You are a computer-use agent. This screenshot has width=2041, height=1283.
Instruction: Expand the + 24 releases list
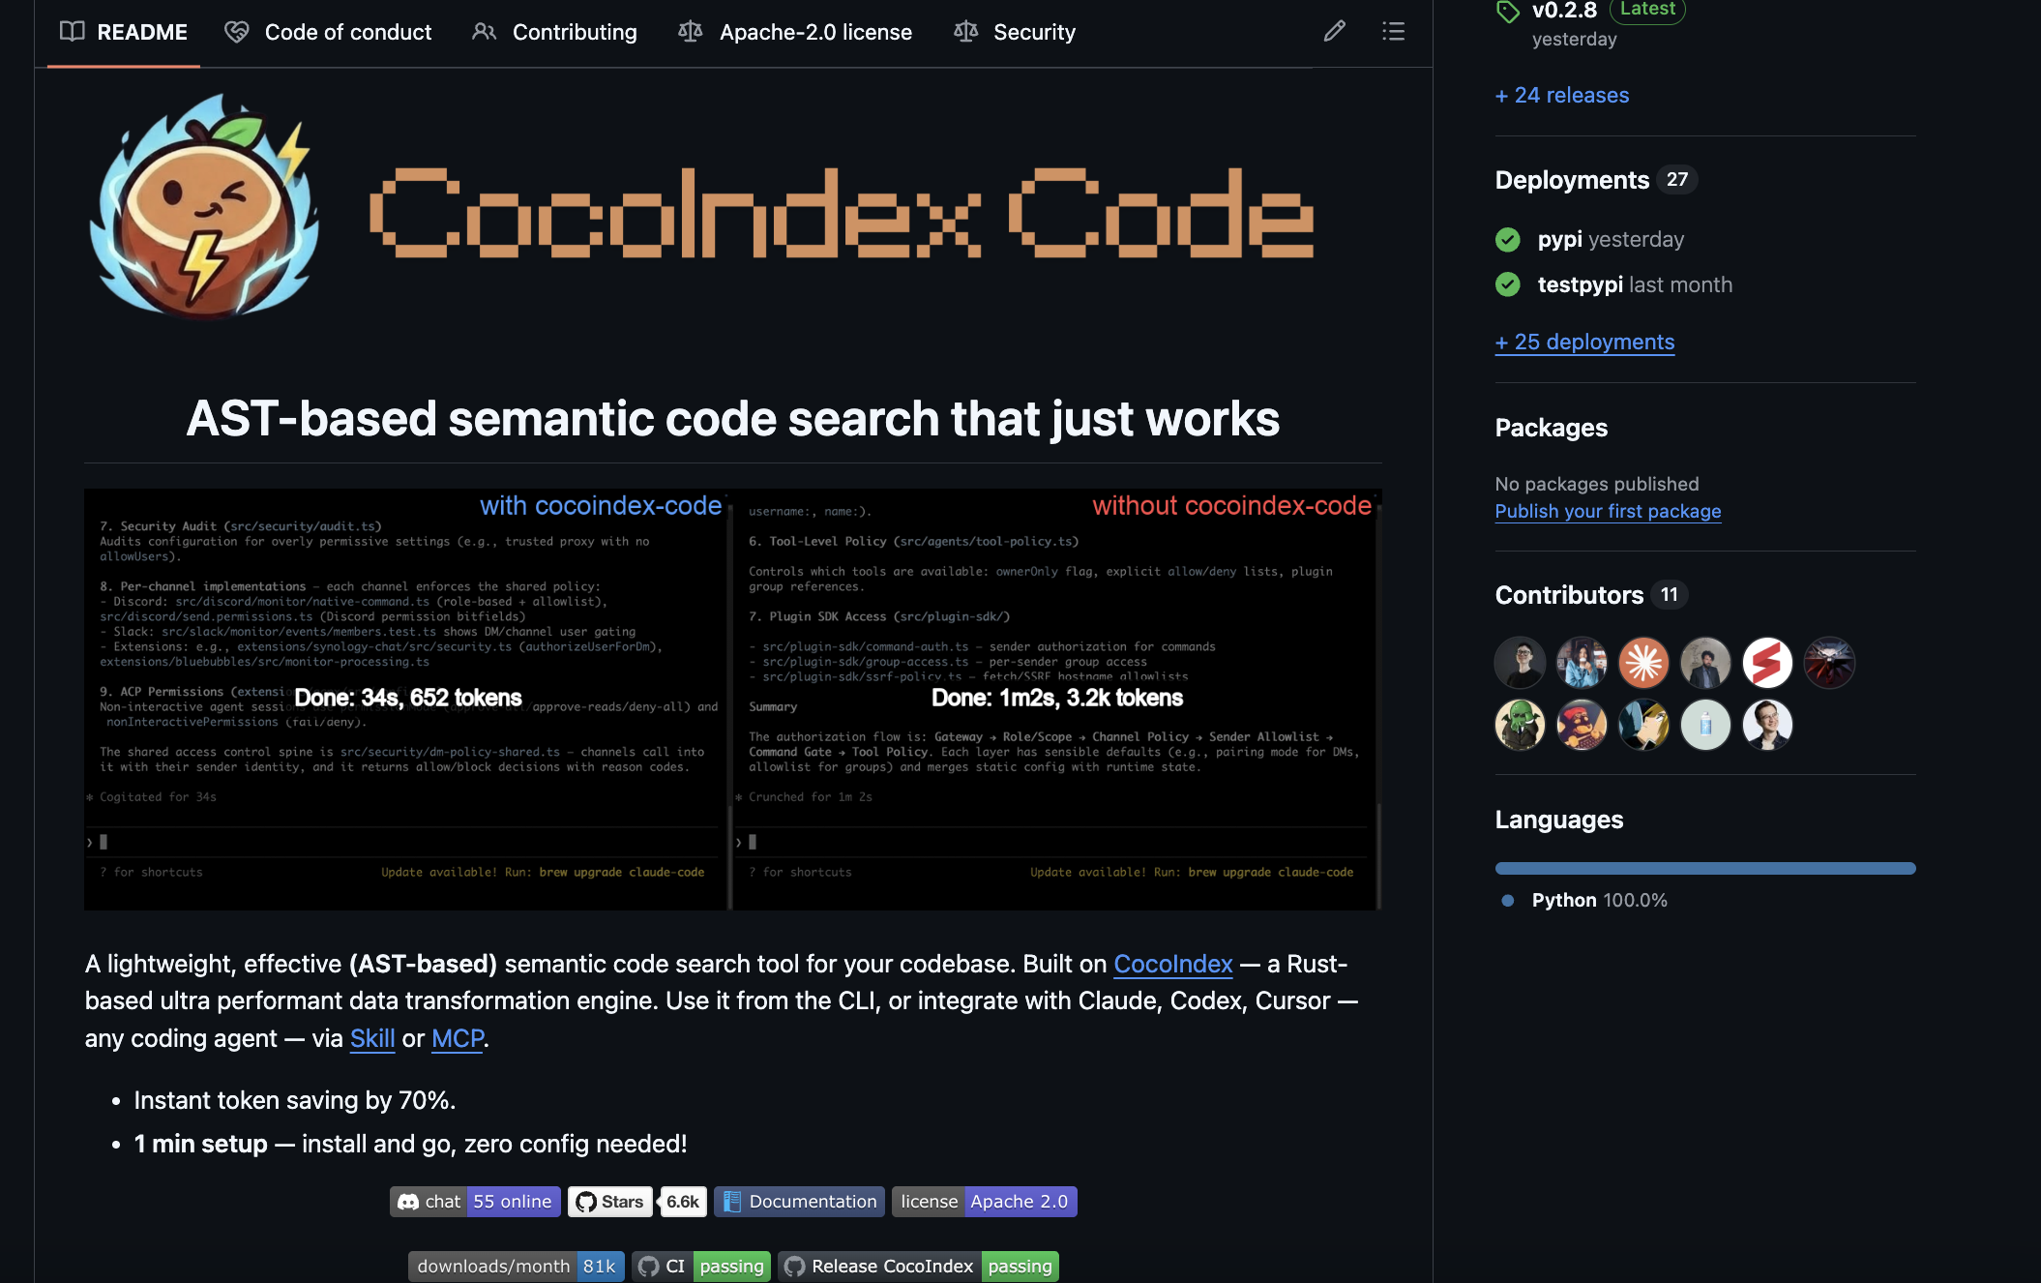1561,95
